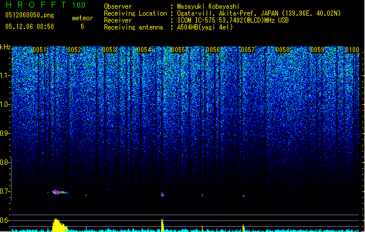Click the 0.8 kHz axis label
Image resolution: width=365 pixels, height=232 pixels.
(5, 162)
